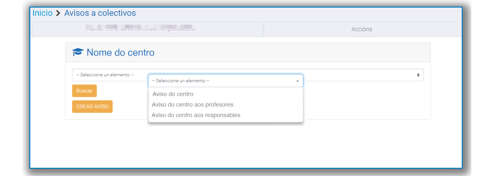Select the blurred director name tab
The height and width of the screenshot is (176, 494).
click(x=148, y=29)
